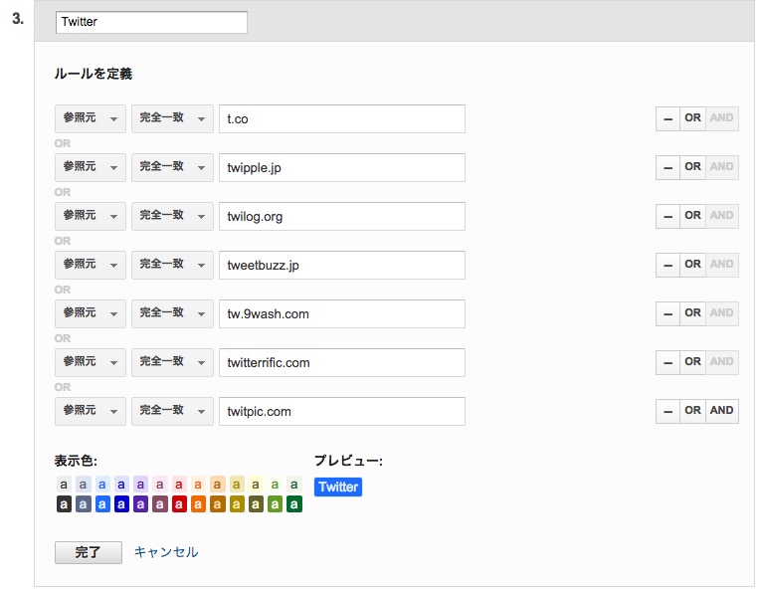Choose the pale gray swatch with dark letter
Image resolution: width=761 pixels, height=591 pixels.
[64, 485]
